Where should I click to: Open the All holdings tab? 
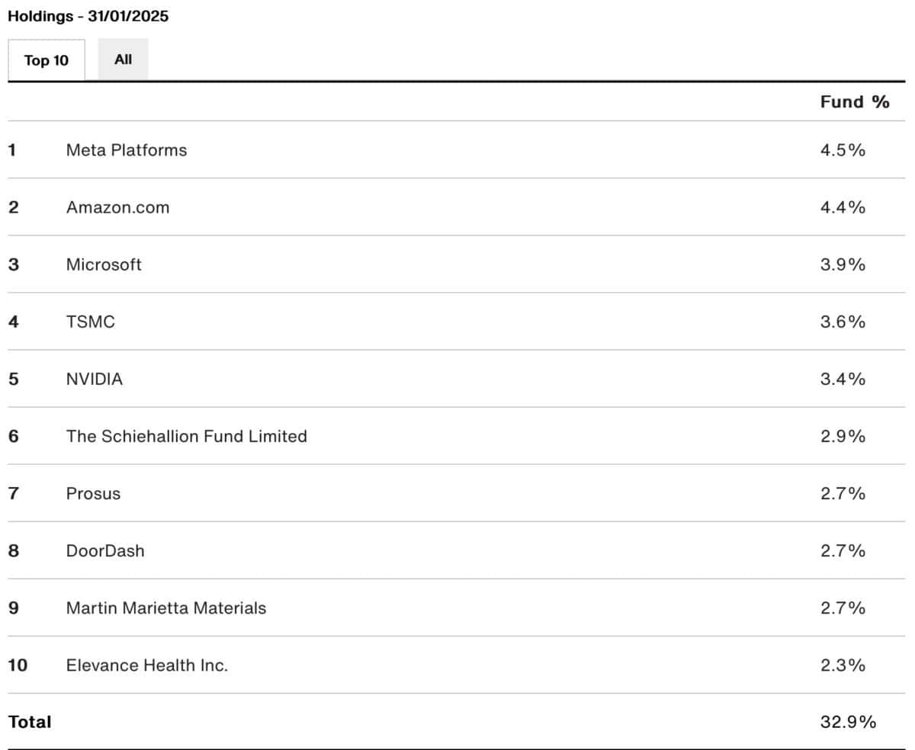coord(123,59)
